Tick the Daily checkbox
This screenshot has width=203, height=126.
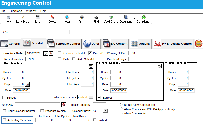click(x=59, y=59)
